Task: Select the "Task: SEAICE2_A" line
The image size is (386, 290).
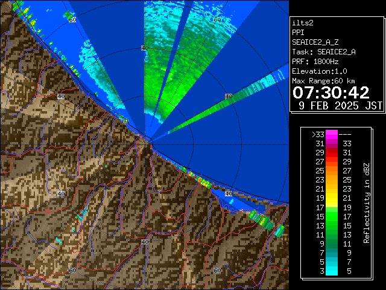Action: [324, 52]
